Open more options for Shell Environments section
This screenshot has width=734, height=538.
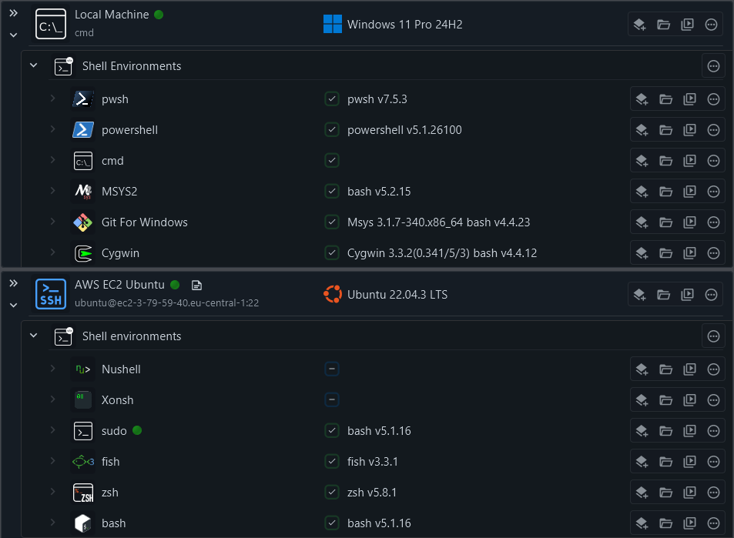click(x=713, y=66)
